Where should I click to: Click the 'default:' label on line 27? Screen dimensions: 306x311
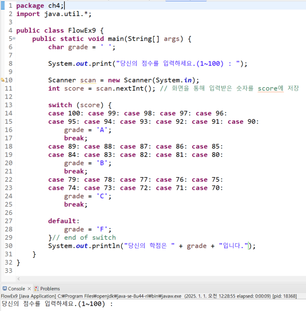64,221
